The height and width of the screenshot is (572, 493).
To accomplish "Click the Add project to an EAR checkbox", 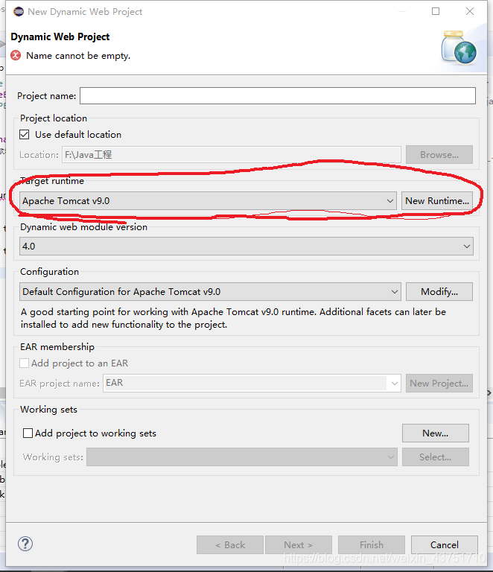I will coord(25,363).
